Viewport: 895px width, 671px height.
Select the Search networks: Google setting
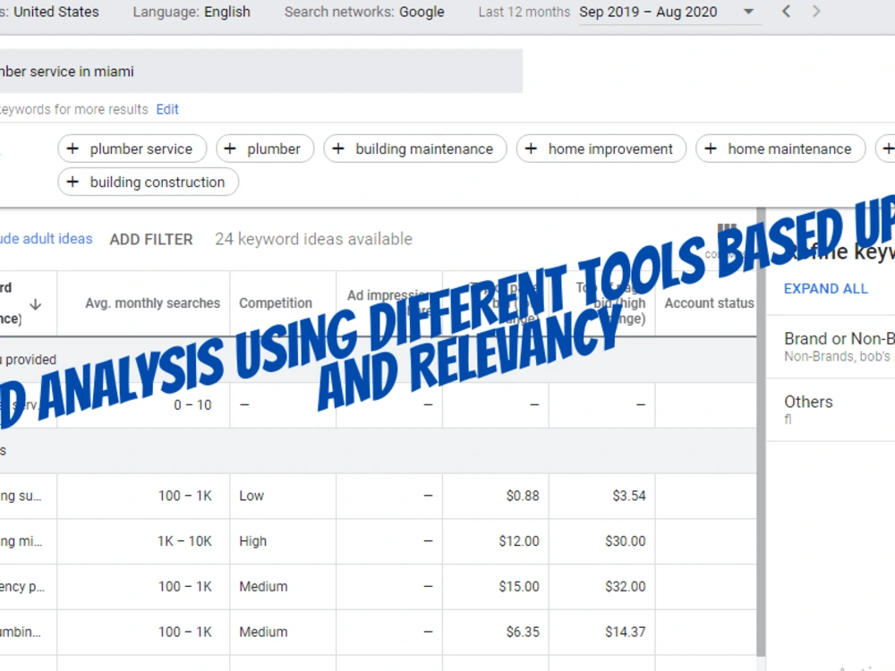[x=364, y=12]
